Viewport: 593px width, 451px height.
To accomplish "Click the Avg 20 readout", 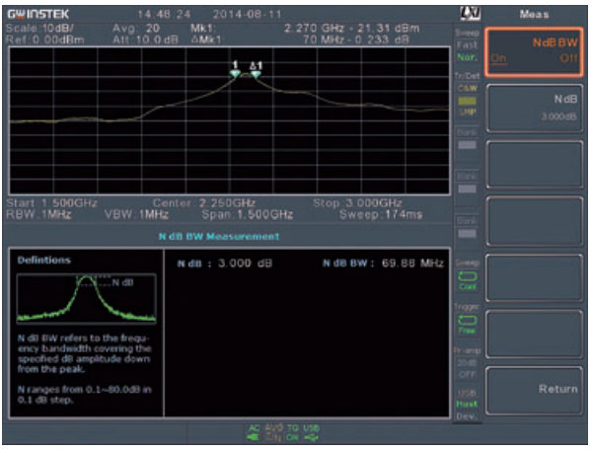I will point(136,29).
